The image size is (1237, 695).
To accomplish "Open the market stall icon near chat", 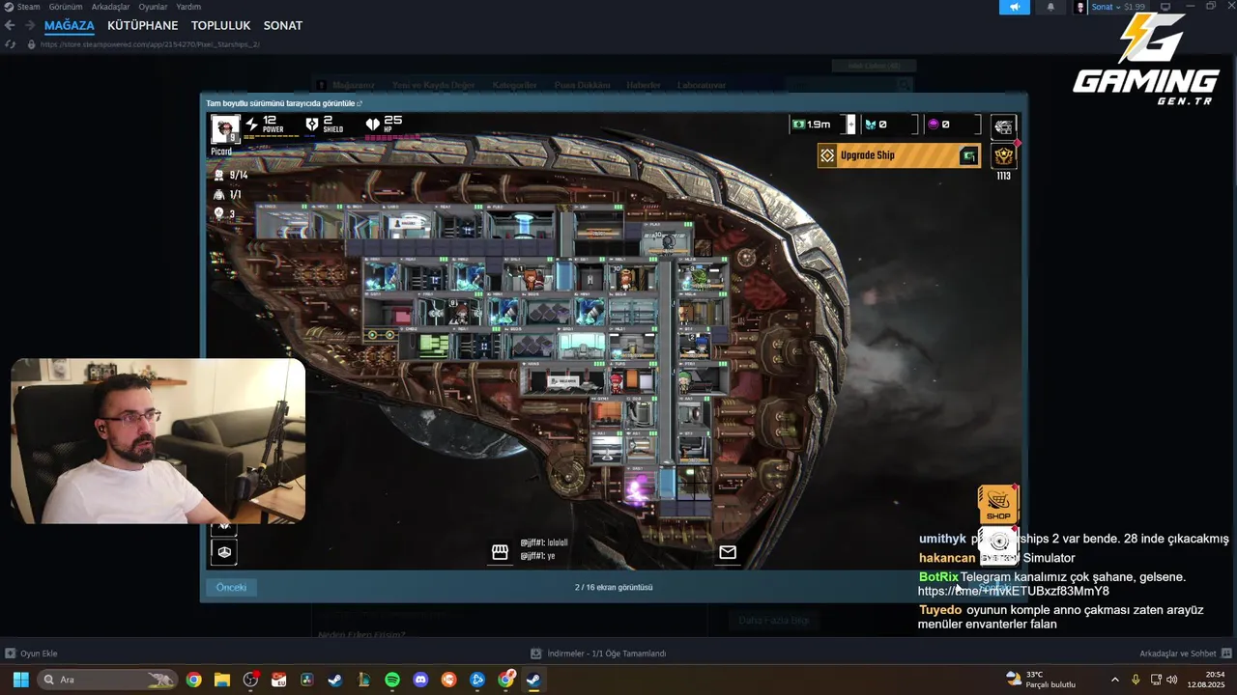I will 500,552.
